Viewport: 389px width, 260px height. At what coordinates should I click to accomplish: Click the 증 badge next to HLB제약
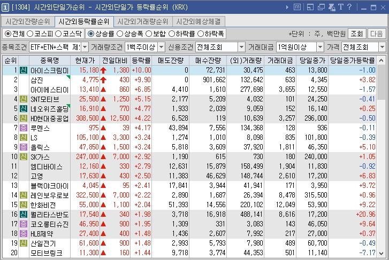[x=24, y=233]
